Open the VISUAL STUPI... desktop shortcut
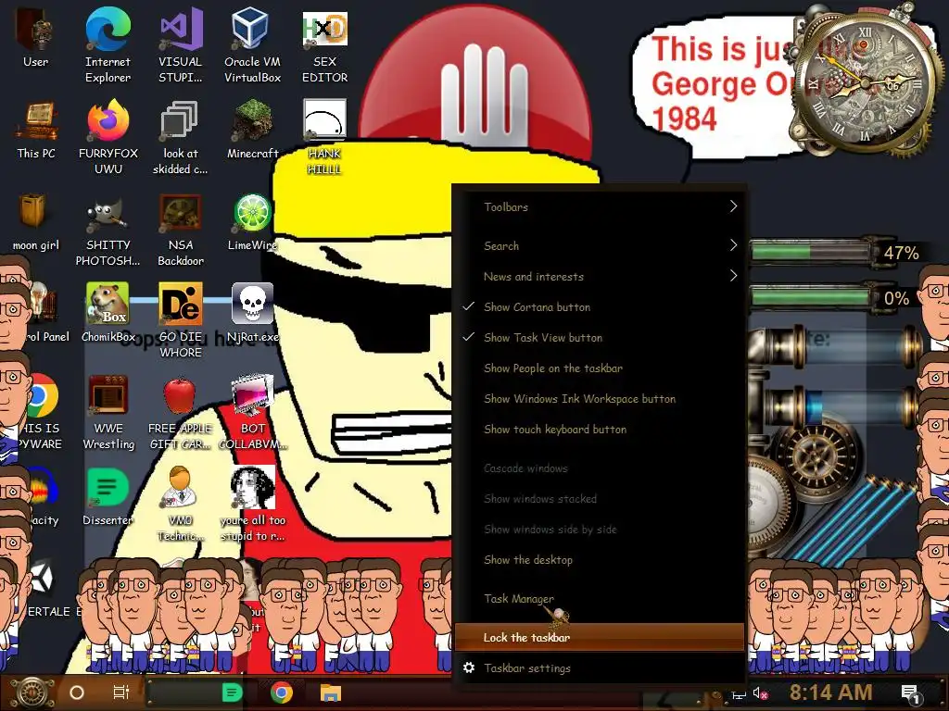The width and height of the screenshot is (949, 711). coord(181,44)
